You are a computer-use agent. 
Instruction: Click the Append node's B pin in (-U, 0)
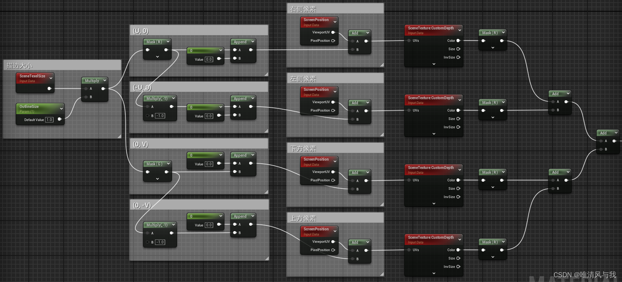point(235,115)
